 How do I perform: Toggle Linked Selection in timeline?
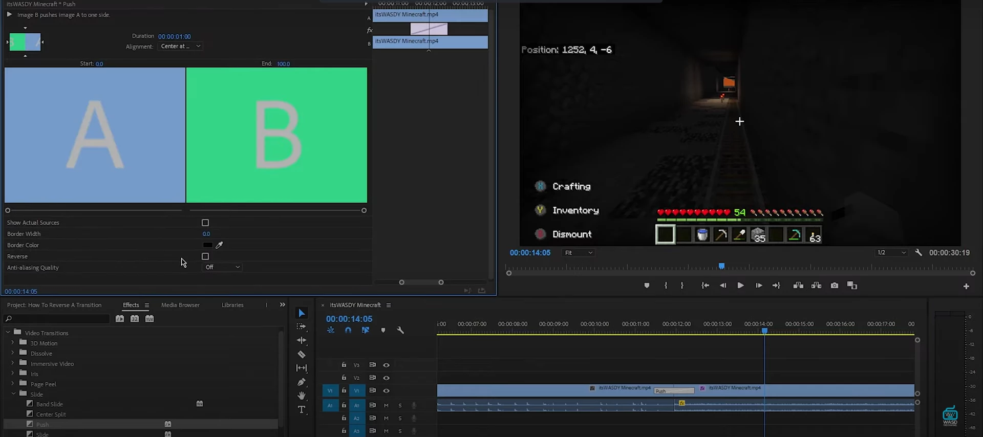pos(366,330)
